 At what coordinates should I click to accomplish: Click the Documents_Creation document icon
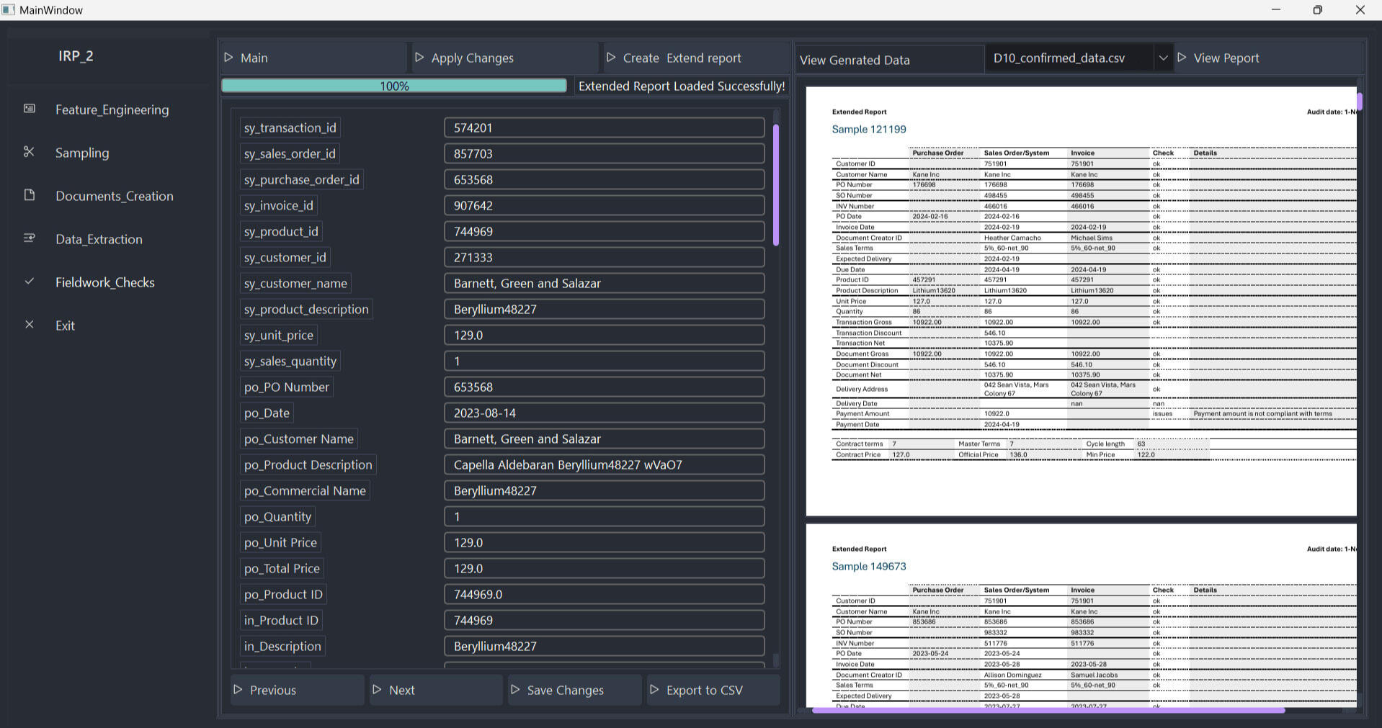[29, 195]
